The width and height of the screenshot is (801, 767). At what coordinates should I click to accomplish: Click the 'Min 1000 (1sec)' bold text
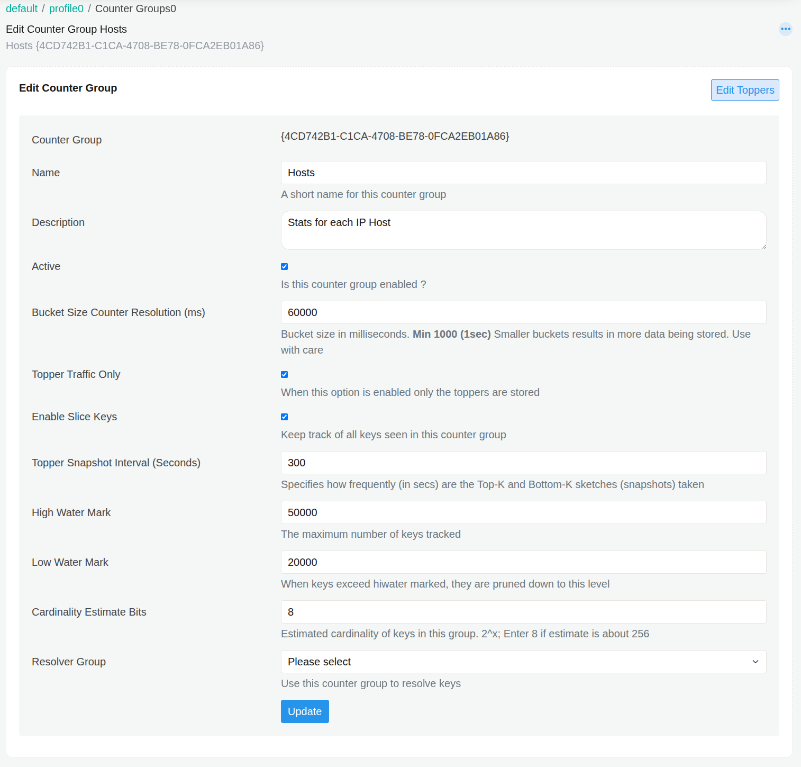[x=452, y=334]
